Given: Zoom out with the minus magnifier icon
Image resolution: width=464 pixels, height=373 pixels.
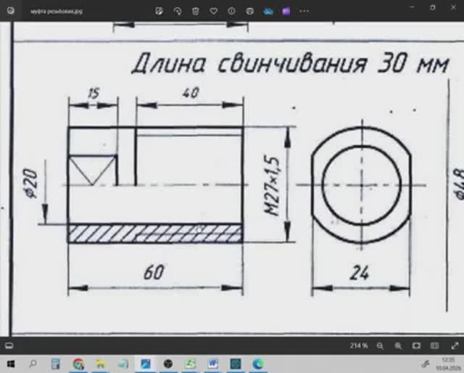Looking at the screenshot, I should click(380, 345).
